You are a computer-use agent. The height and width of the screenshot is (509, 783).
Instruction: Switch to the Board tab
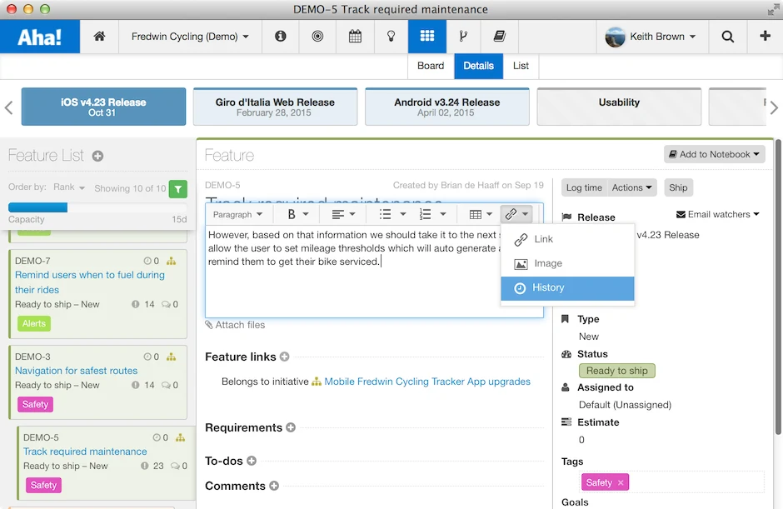[431, 66]
